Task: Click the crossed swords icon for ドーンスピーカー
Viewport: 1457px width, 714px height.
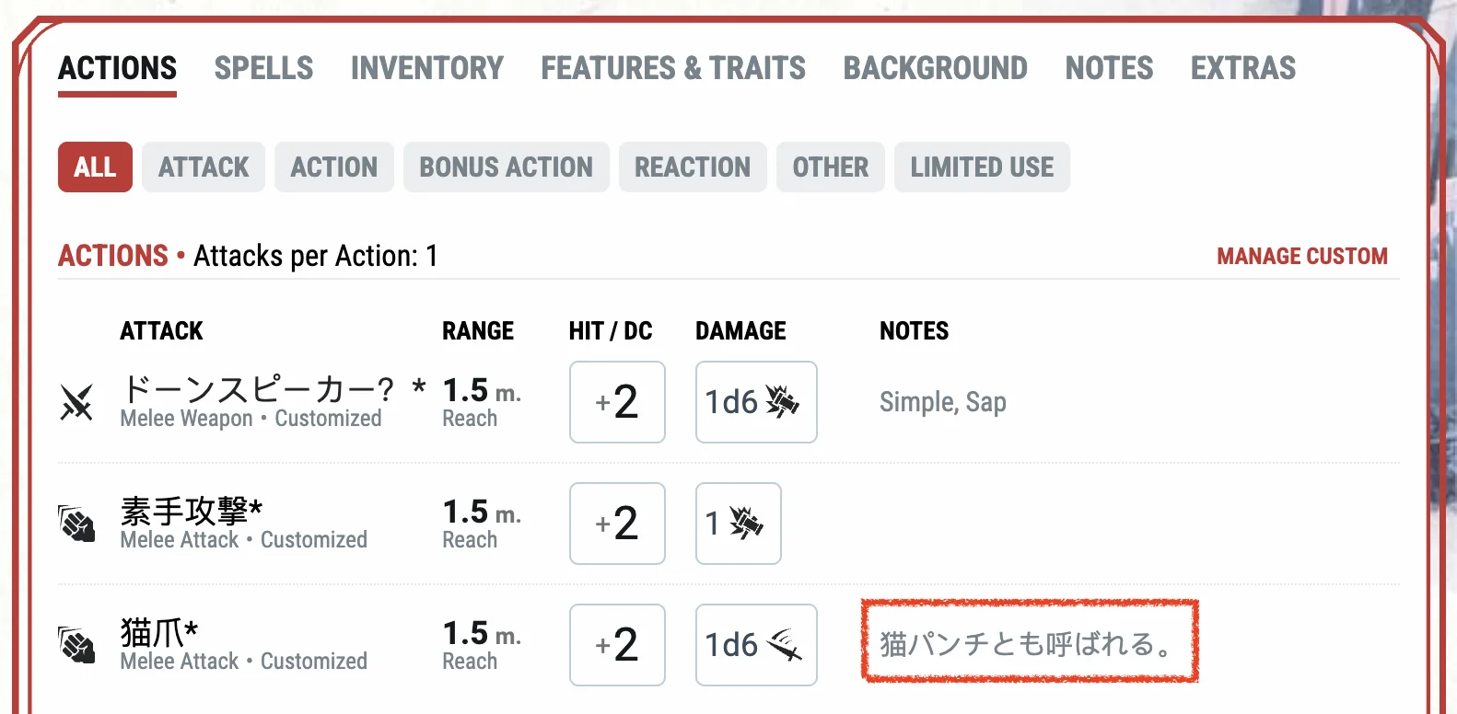Action: coord(76,402)
